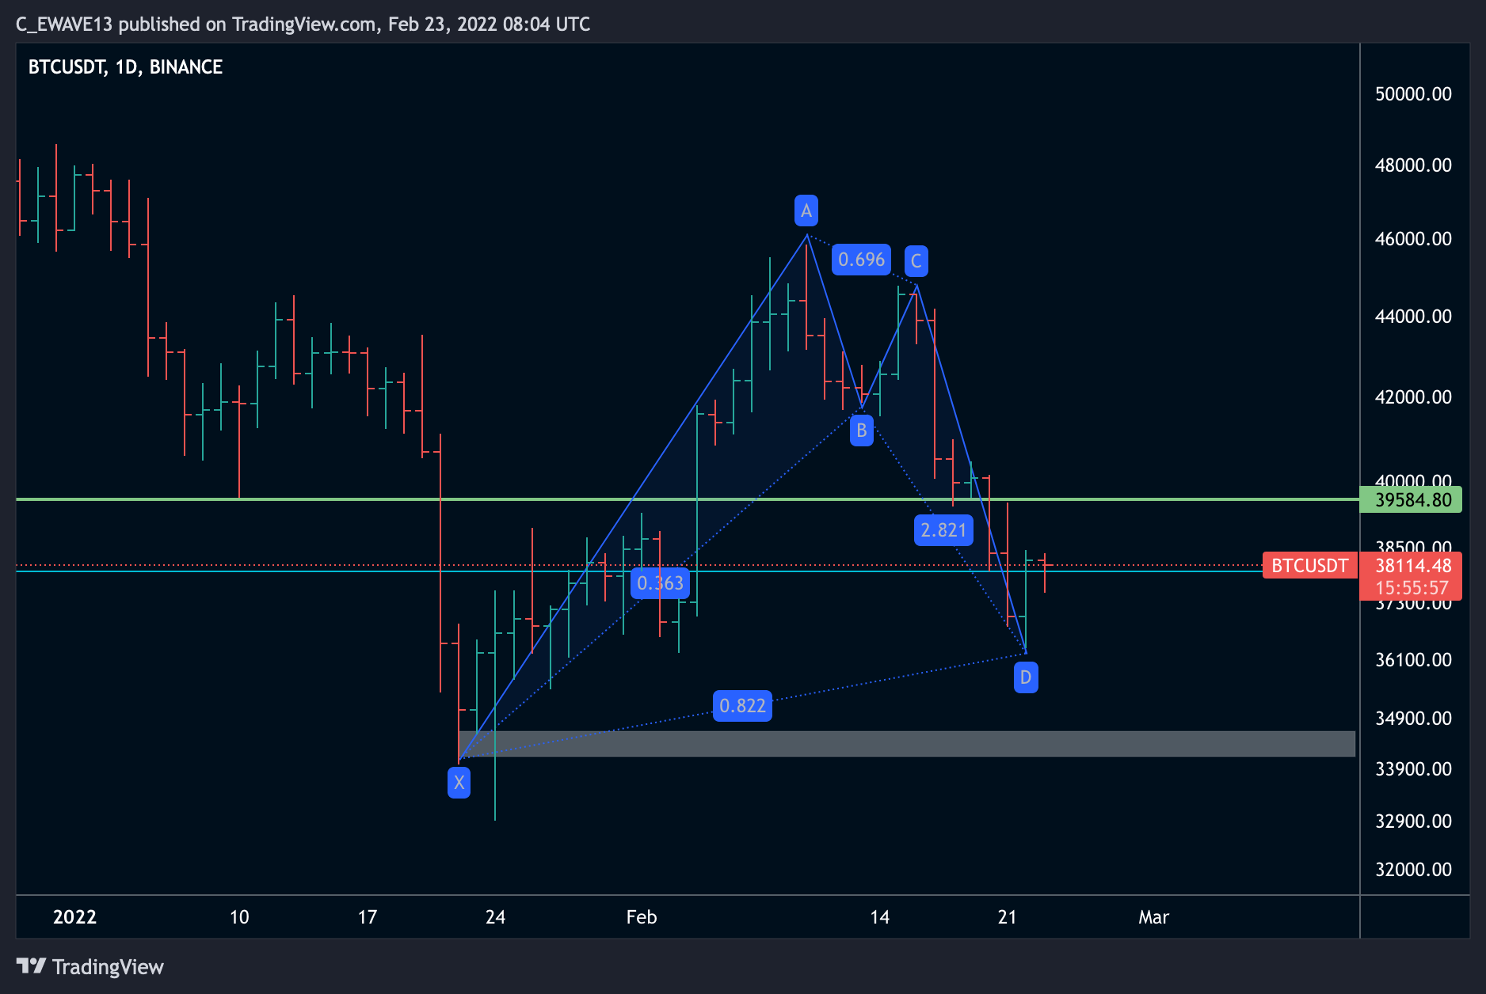Click the BTCUSDT, 1D, BINANCE title
The width and height of the screenshot is (1486, 994).
coord(125,67)
